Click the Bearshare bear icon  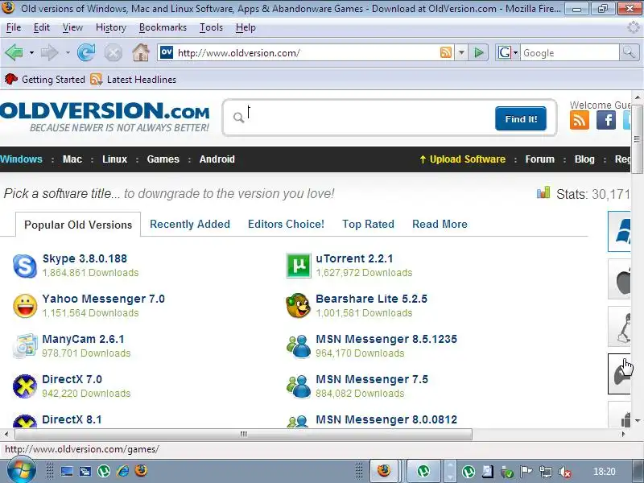(298, 306)
